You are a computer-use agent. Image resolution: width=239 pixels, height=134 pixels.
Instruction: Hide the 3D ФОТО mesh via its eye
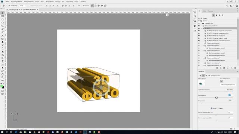coord(199,28)
